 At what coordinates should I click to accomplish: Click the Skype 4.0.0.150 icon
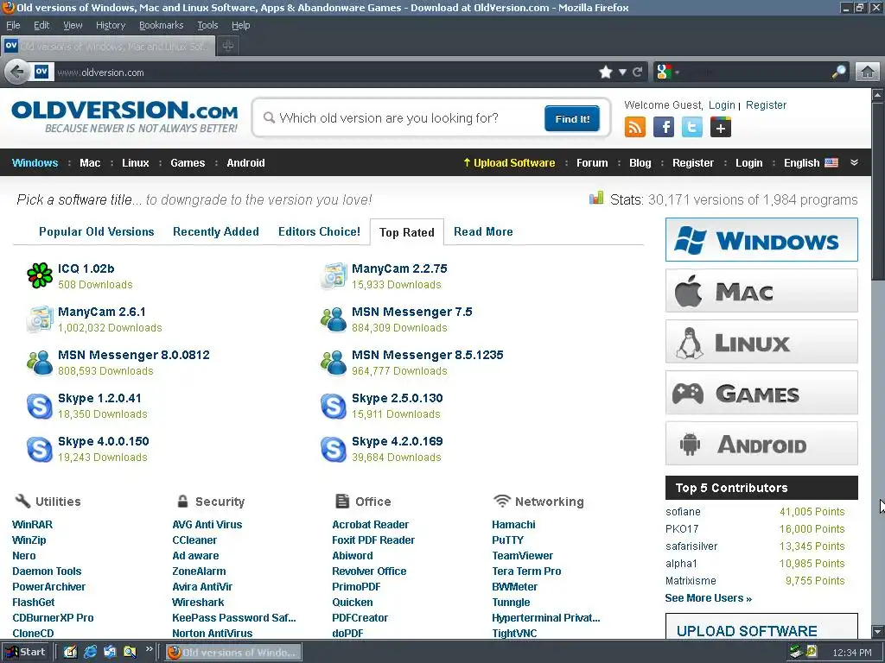pyautogui.click(x=40, y=449)
